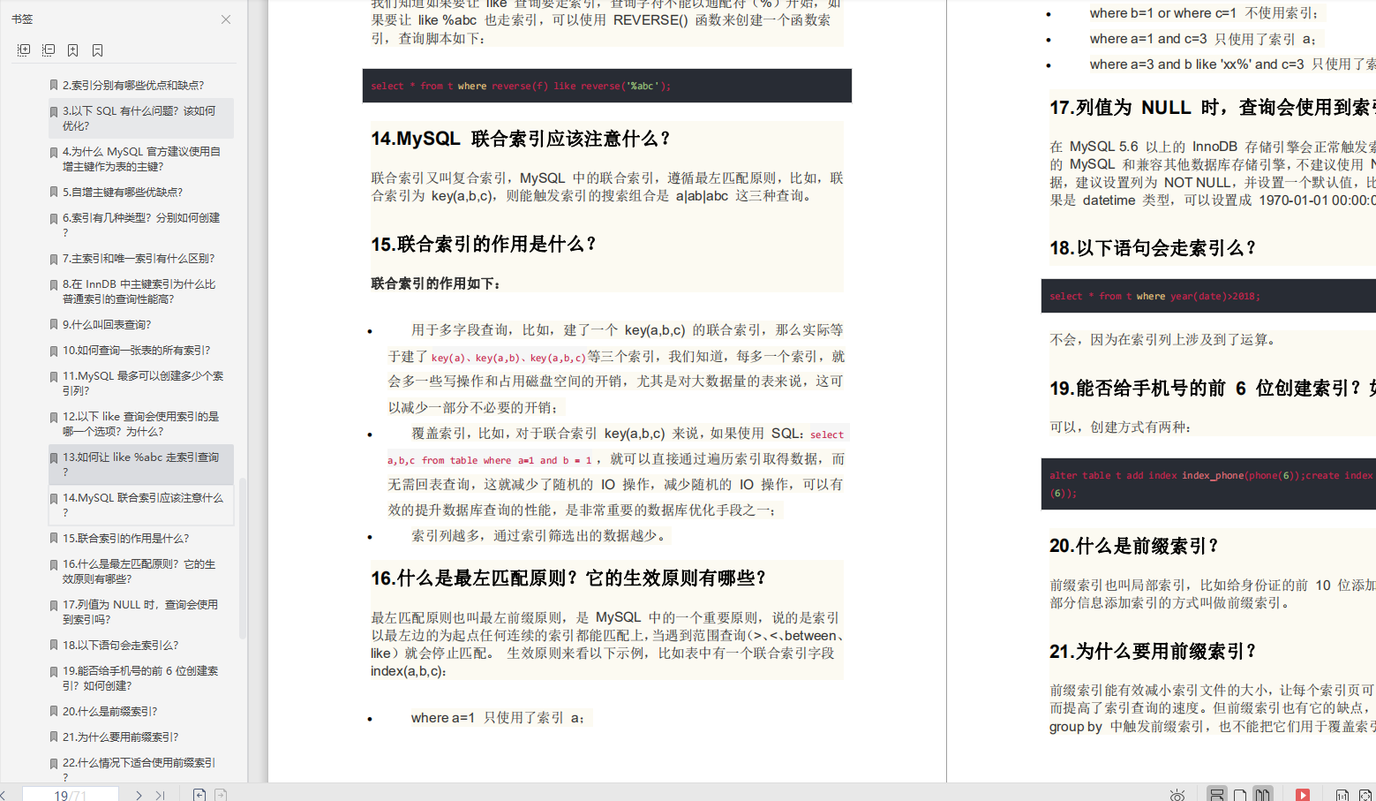Open bookmark 22.什么情况下适合使用前缀索引

[139, 768]
